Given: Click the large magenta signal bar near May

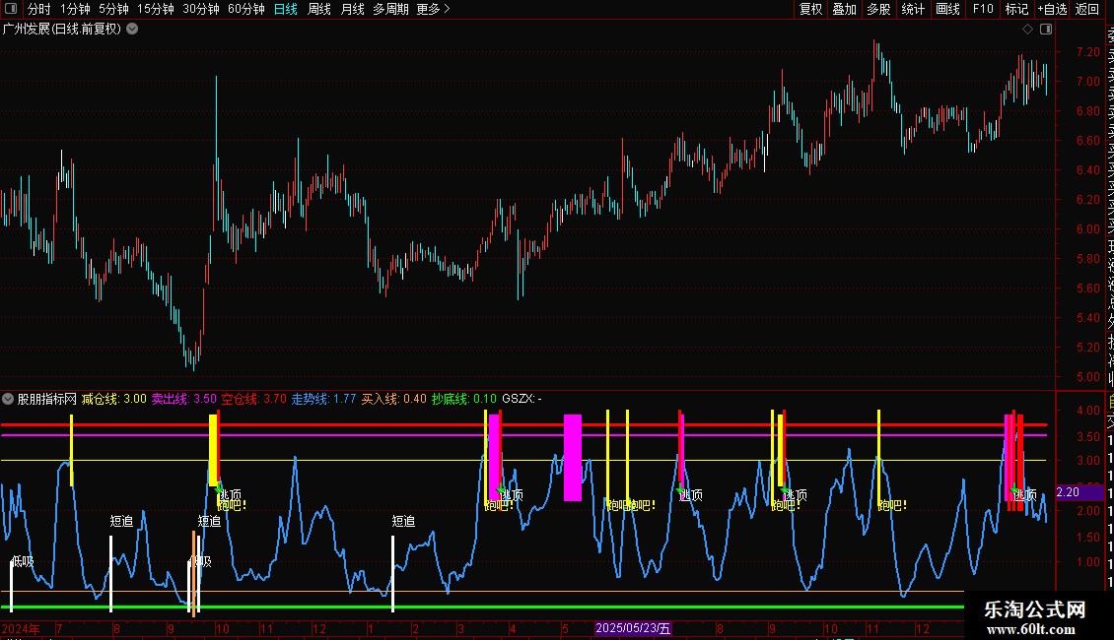Looking at the screenshot, I should coord(572,458).
